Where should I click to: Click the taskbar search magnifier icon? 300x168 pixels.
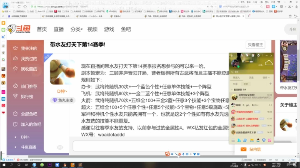point(12,165)
